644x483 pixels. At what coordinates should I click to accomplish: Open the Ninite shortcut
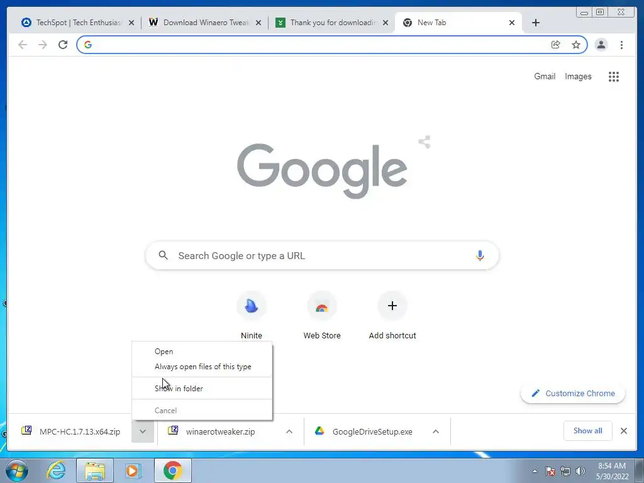[252, 316]
